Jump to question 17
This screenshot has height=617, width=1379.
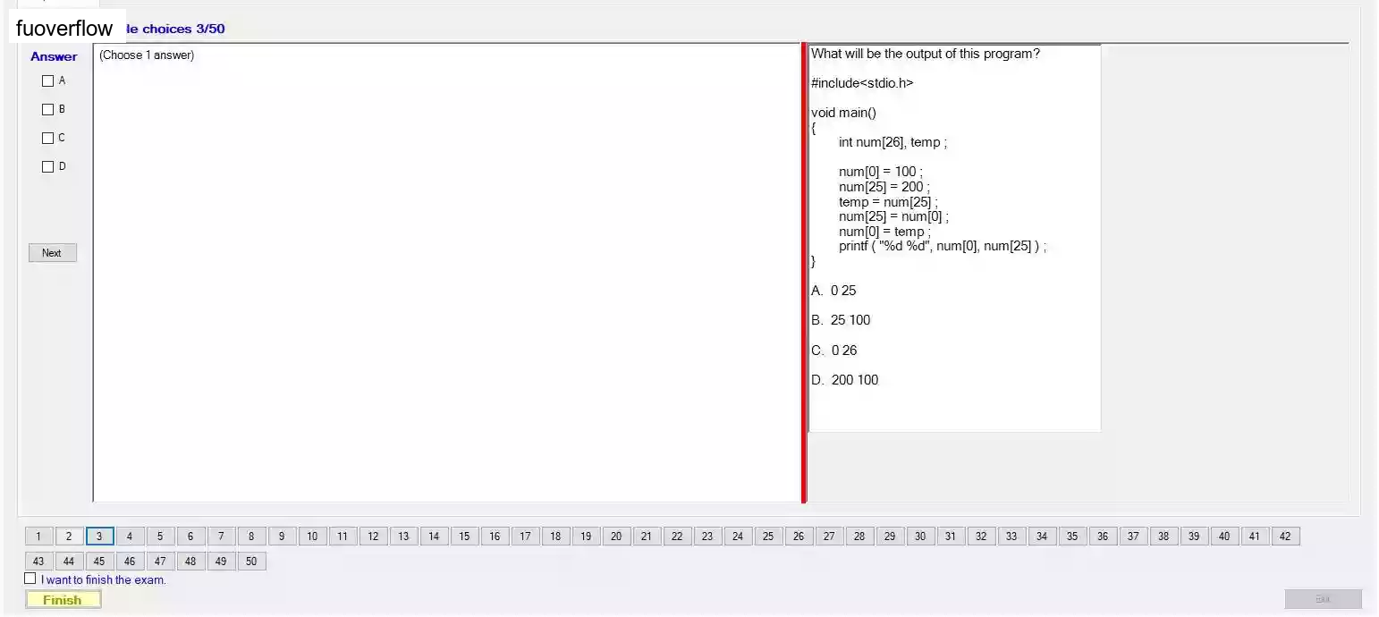click(x=525, y=537)
